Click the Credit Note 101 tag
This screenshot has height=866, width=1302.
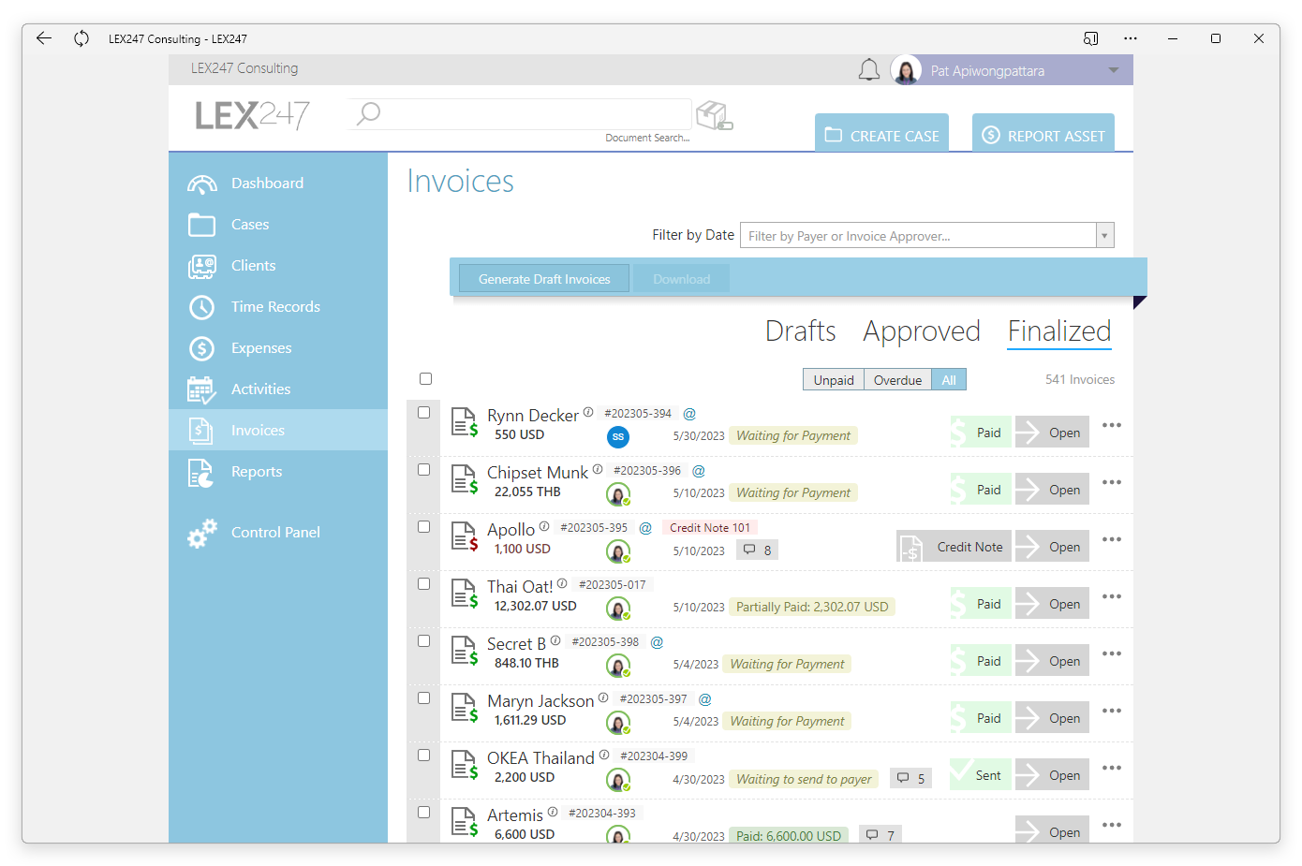click(x=710, y=528)
